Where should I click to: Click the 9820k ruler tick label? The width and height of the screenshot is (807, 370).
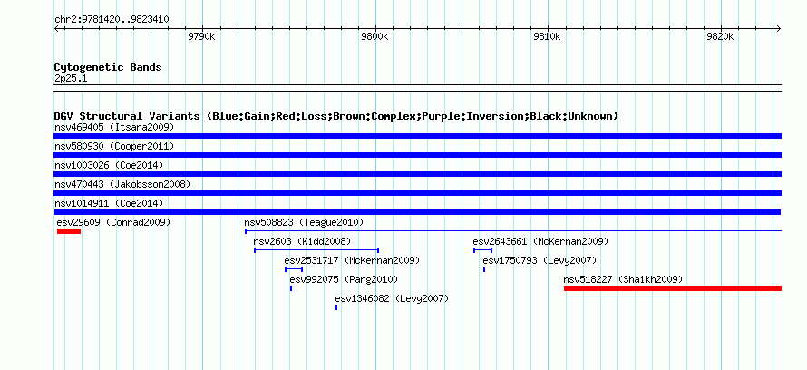point(720,37)
